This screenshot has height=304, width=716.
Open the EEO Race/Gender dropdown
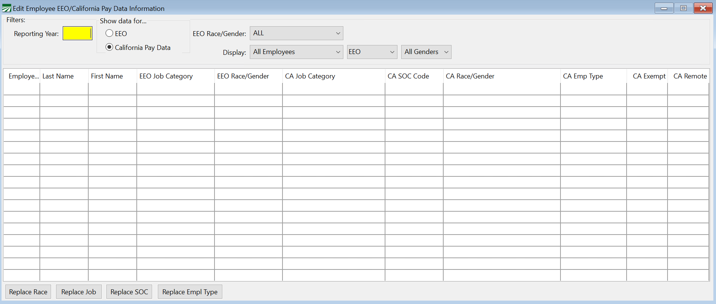point(296,33)
